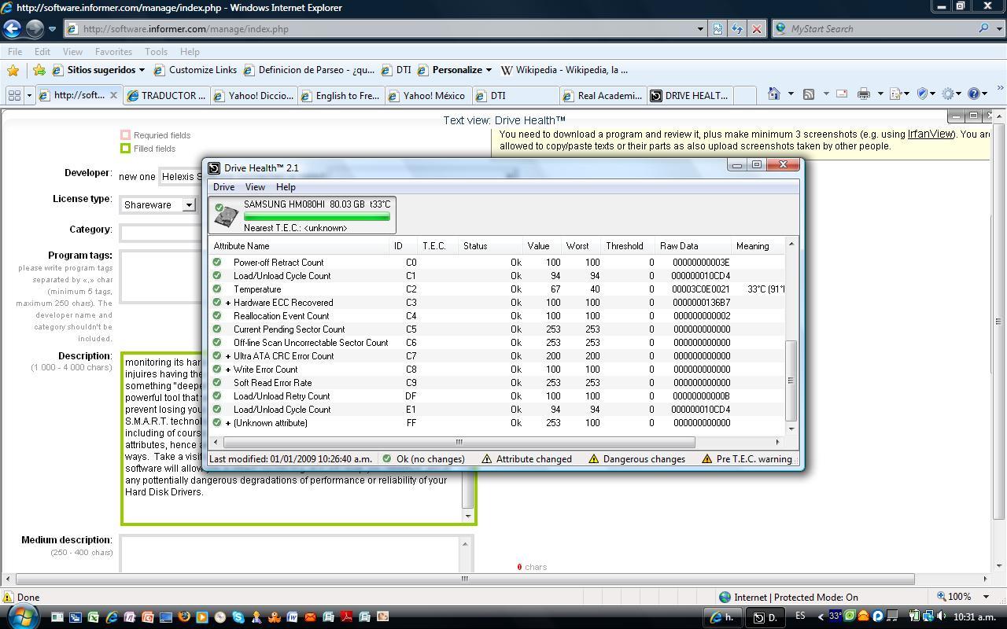1007x629 pixels.
Task: Click the IE Forward arrow button
Action: pyautogui.click(x=35, y=29)
